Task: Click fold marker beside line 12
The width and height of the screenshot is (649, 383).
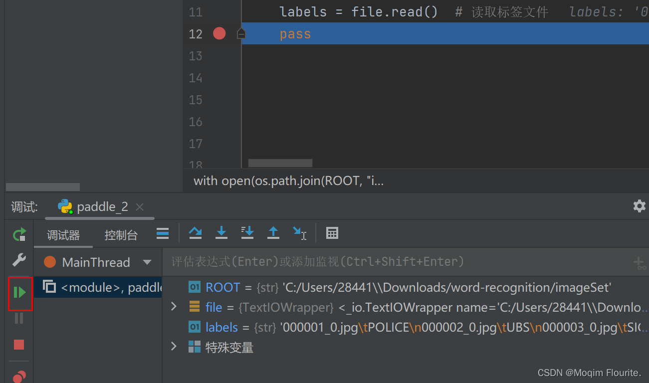Action: (x=241, y=33)
